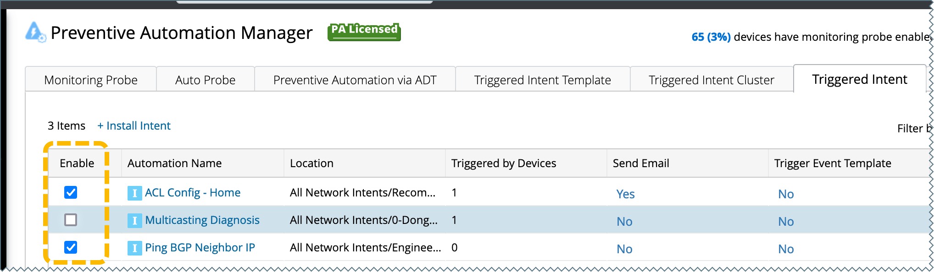Image resolution: width=934 pixels, height=272 pixels.
Task: Click the PA Licensed badge
Action: click(x=364, y=32)
